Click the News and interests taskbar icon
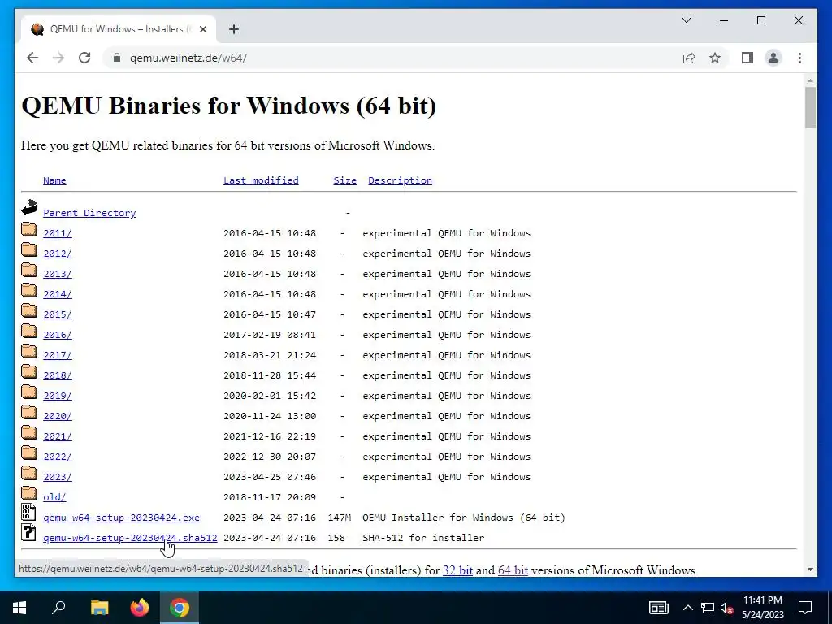Image resolution: width=832 pixels, height=624 pixels. pos(658,608)
